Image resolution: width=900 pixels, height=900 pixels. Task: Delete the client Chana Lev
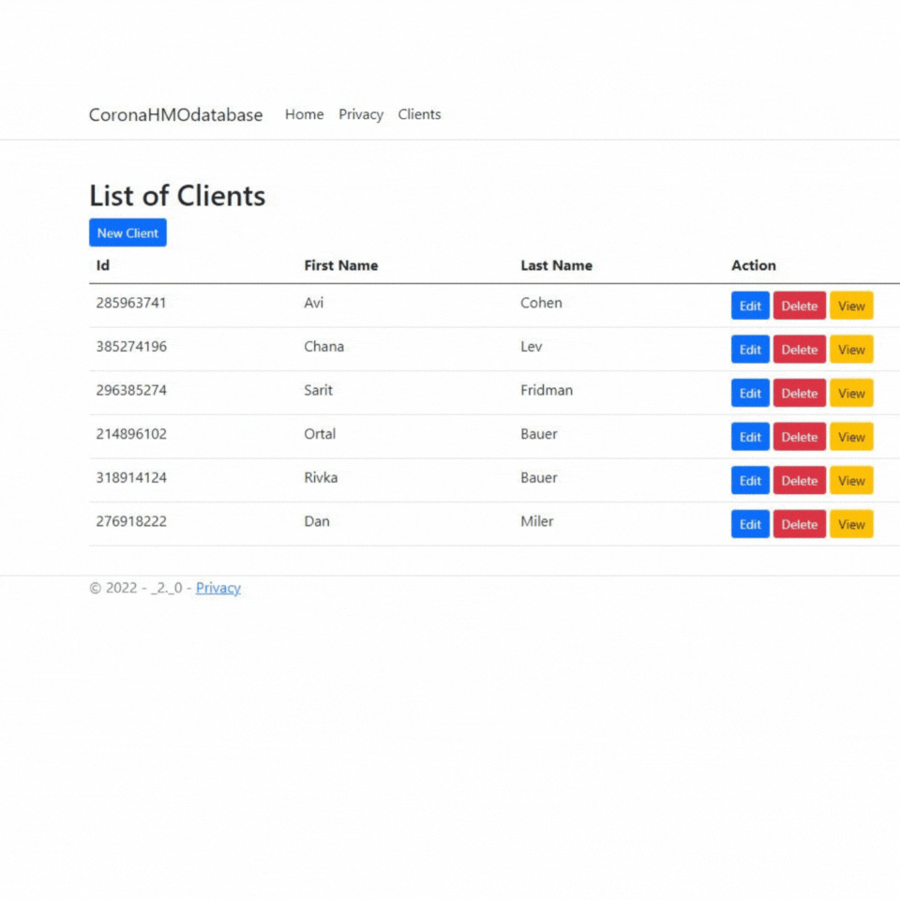tap(799, 349)
